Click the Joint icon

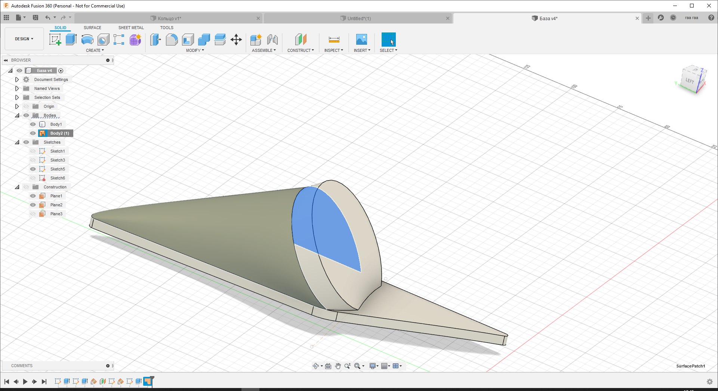pos(272,40)
